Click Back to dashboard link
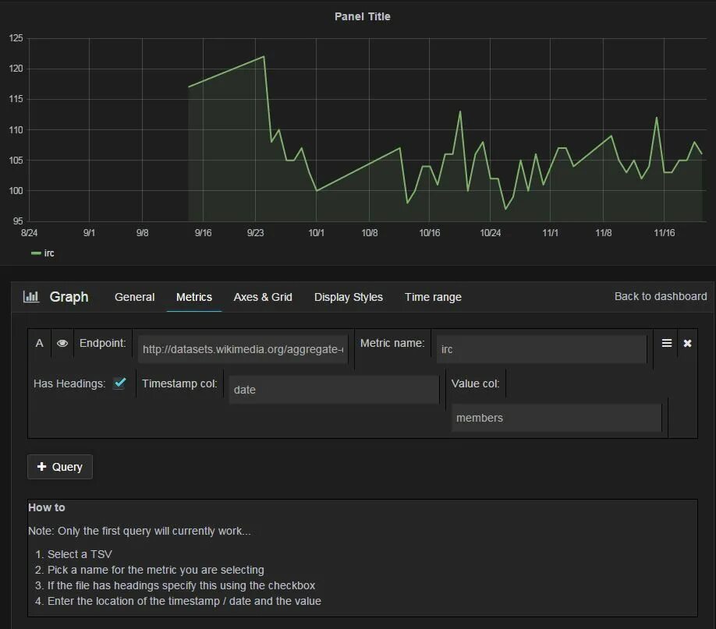716x629 pixels. (x=661, y=296)
